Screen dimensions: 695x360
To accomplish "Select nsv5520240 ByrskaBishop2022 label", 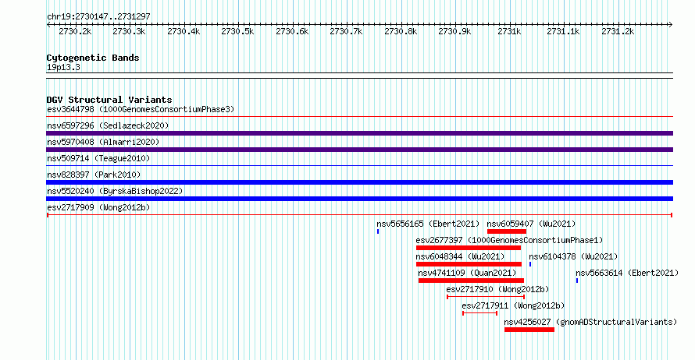I will (x=115, y=191).
